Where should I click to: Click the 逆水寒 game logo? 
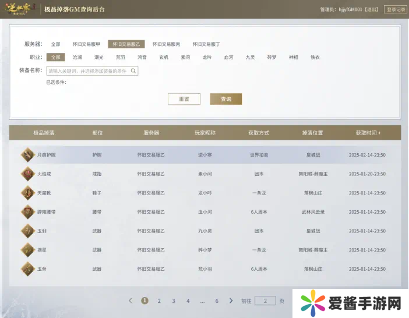(x=20, y=9)
